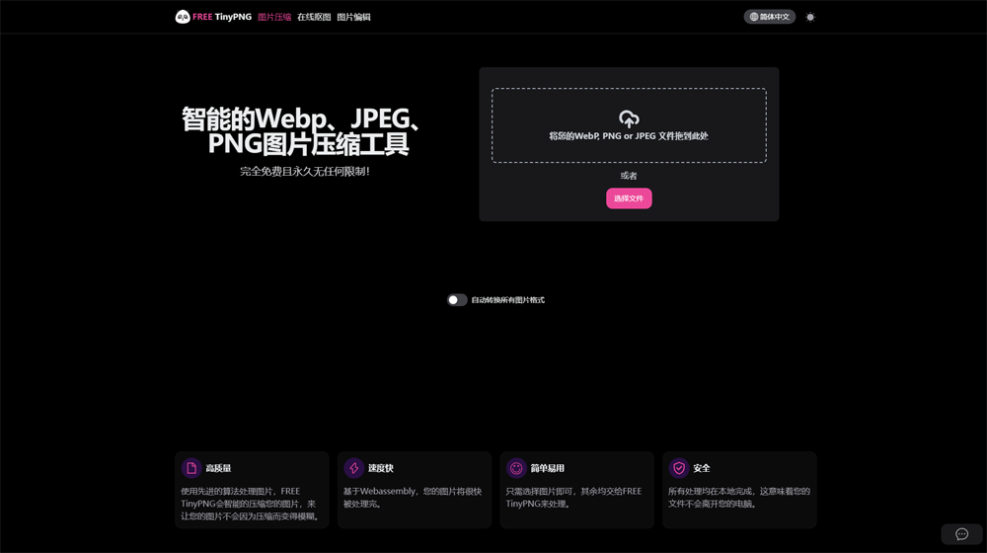
Task: Click the 简单易用 card title
Action: pyautogui.click(x=547, y=468)
